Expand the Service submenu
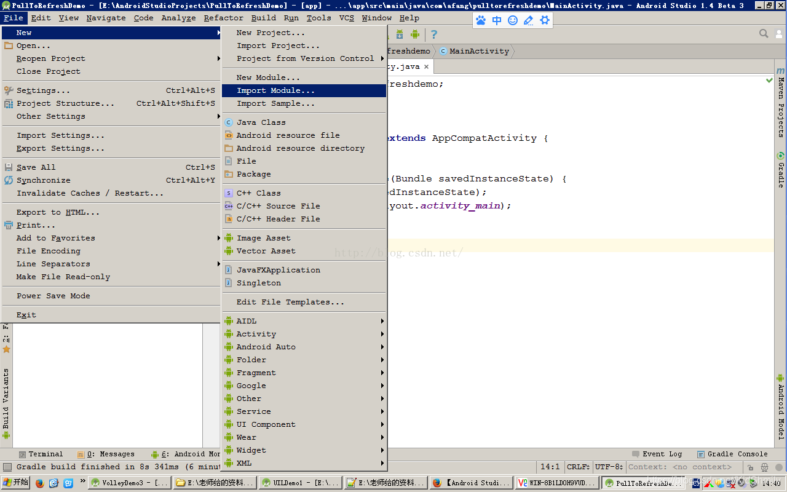This screenshot has height=492, width=787. point(304,411)
